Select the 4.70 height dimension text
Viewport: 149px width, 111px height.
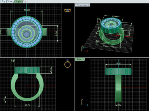coord(51,70)
